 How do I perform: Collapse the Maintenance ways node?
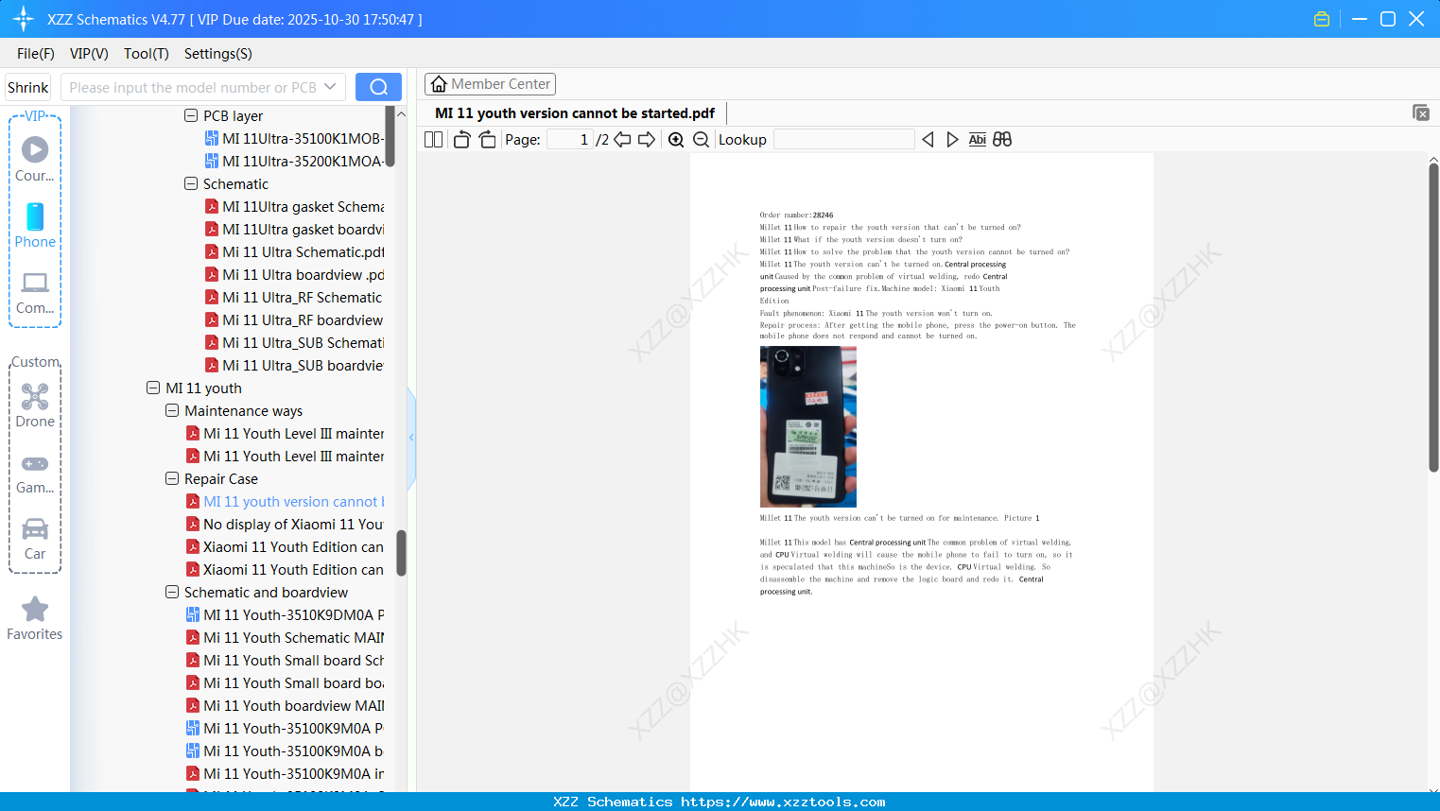[172, 410]
